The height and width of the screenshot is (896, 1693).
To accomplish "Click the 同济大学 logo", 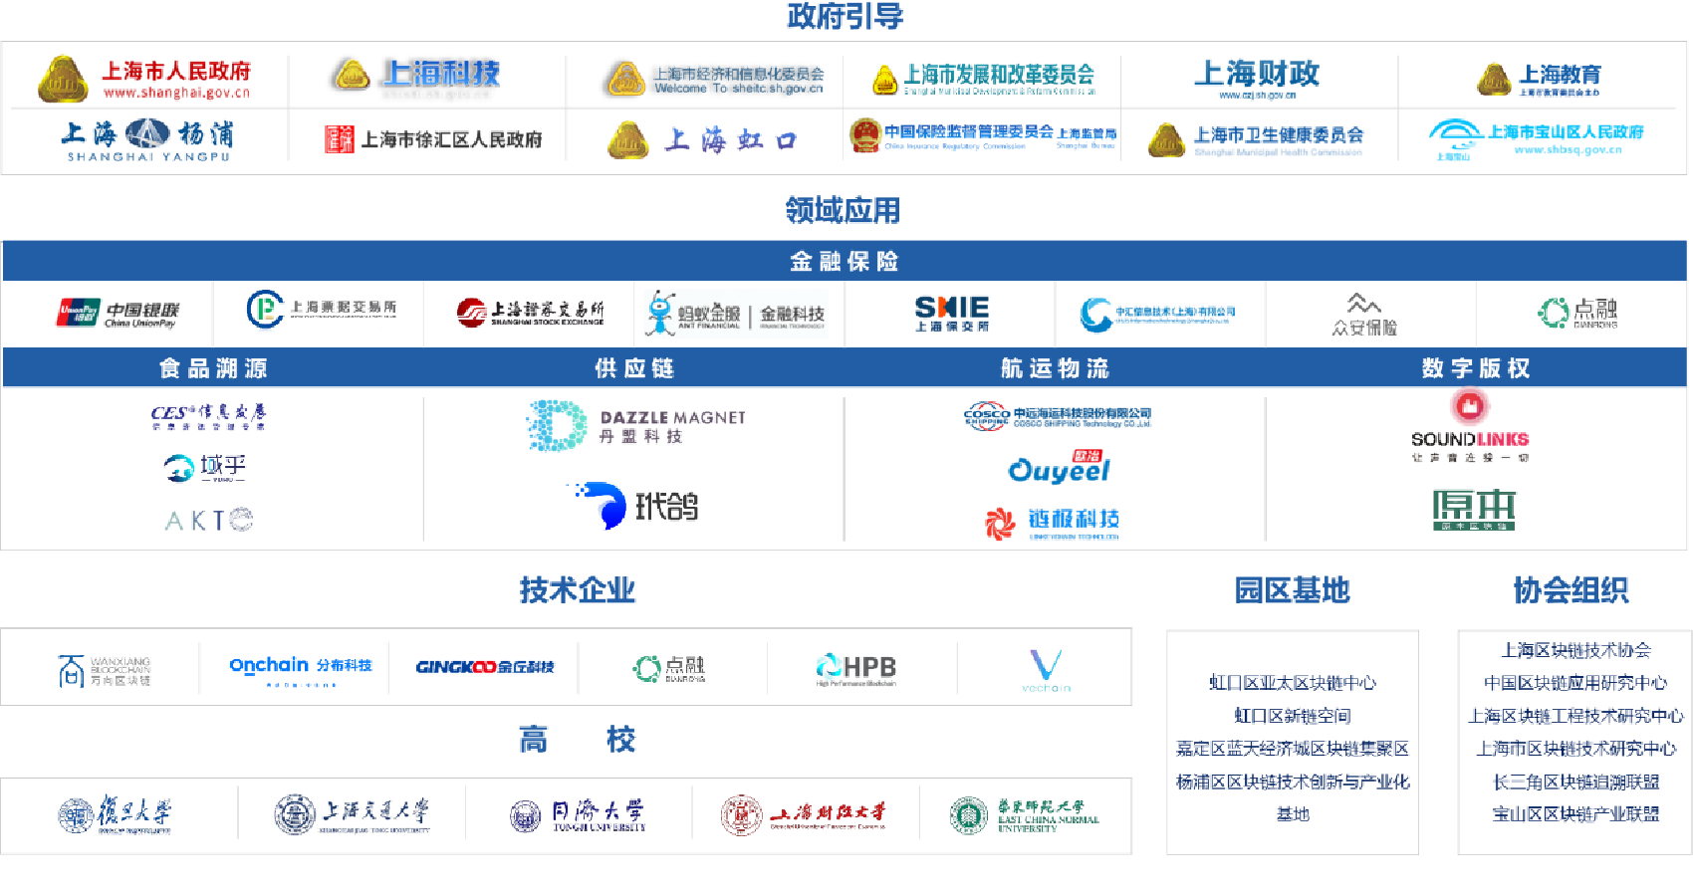I will [578, 816].
